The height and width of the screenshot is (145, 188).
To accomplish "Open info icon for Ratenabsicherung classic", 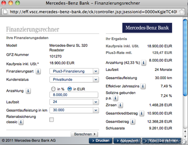I will click(x=21, y=122).
